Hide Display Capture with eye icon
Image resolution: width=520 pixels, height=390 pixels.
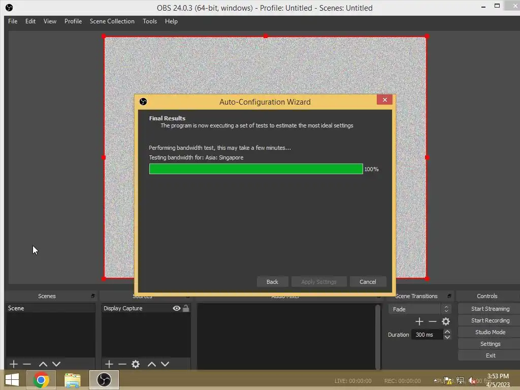176,308
